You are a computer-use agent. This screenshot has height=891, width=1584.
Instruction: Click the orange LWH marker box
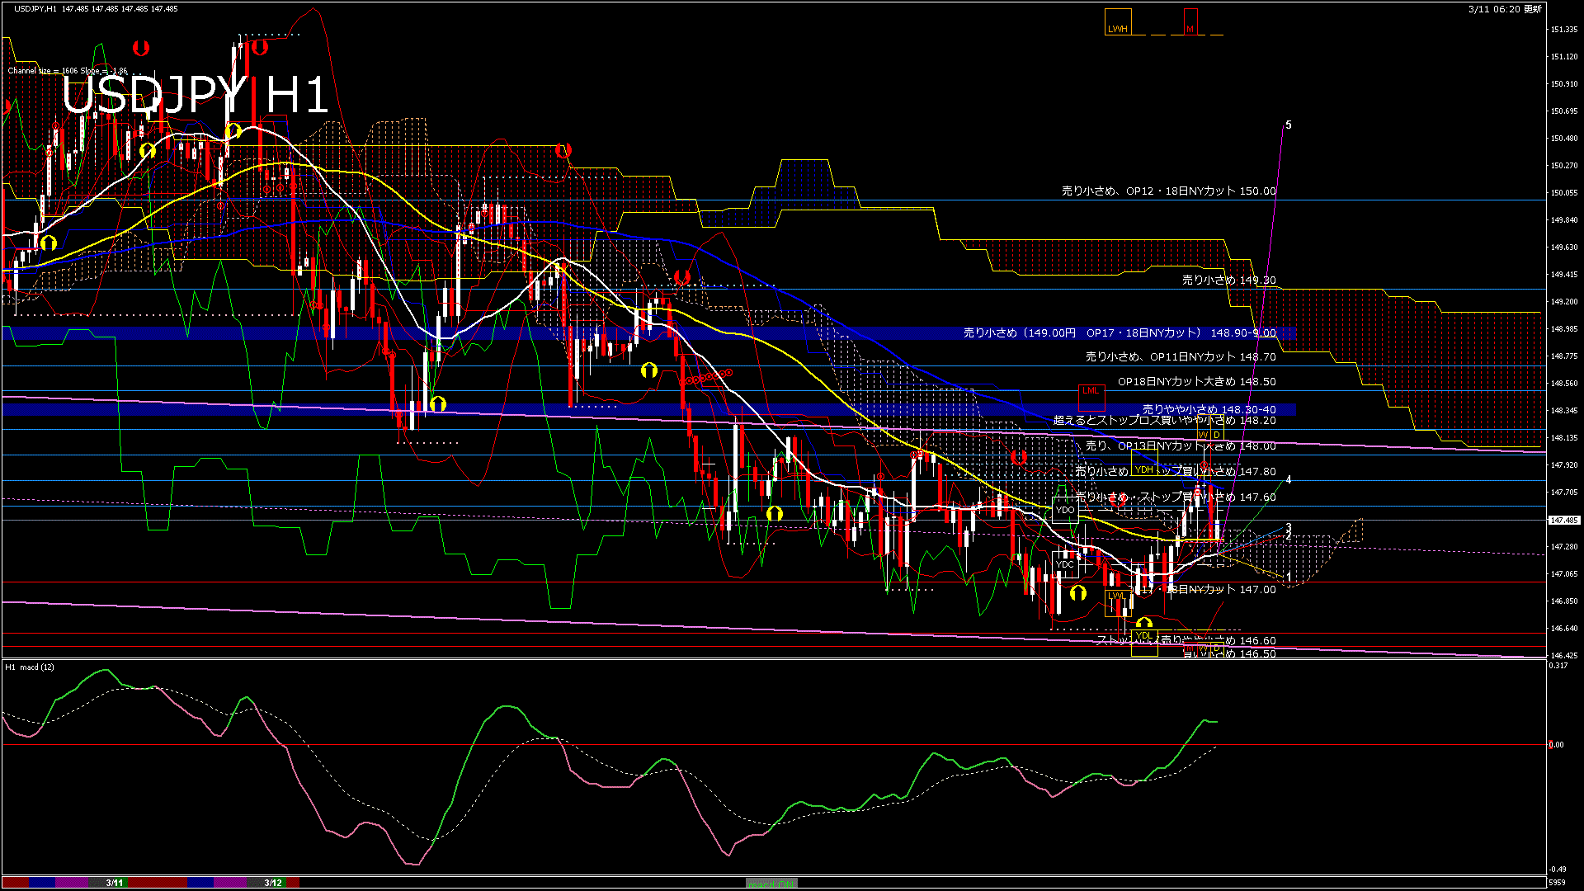tap(1118, 23)
